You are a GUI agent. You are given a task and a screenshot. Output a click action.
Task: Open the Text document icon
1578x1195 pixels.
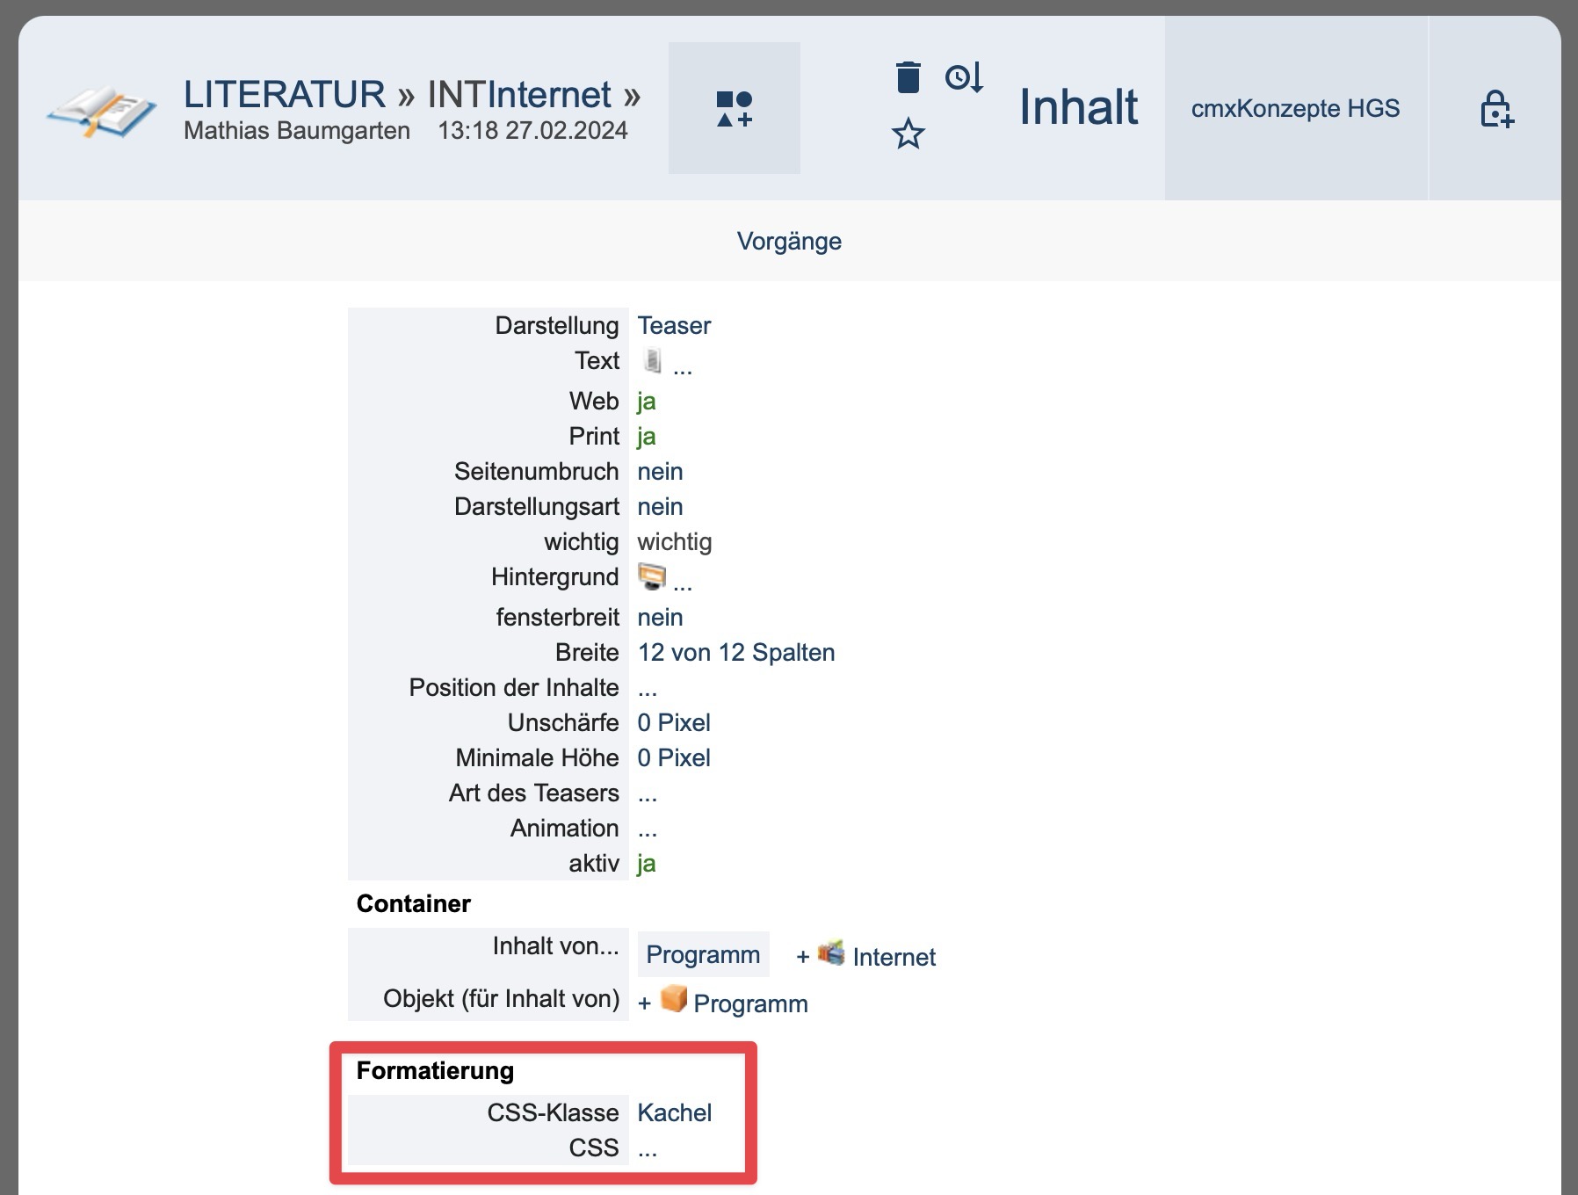click(652, 360)
